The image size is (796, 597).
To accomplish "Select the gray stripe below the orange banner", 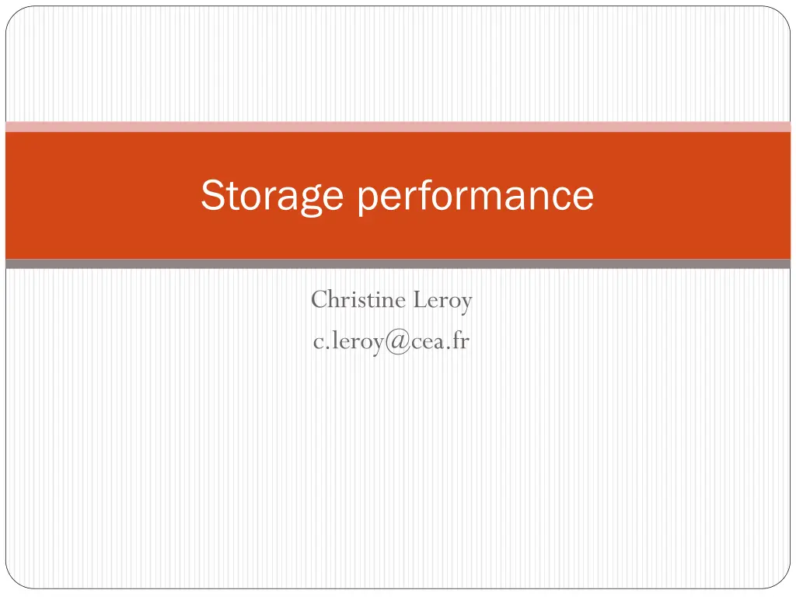I will (x=397, y=264).
